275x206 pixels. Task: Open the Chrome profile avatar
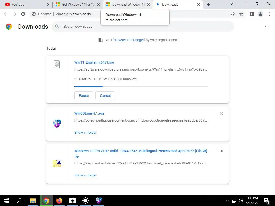coord(260,14)
